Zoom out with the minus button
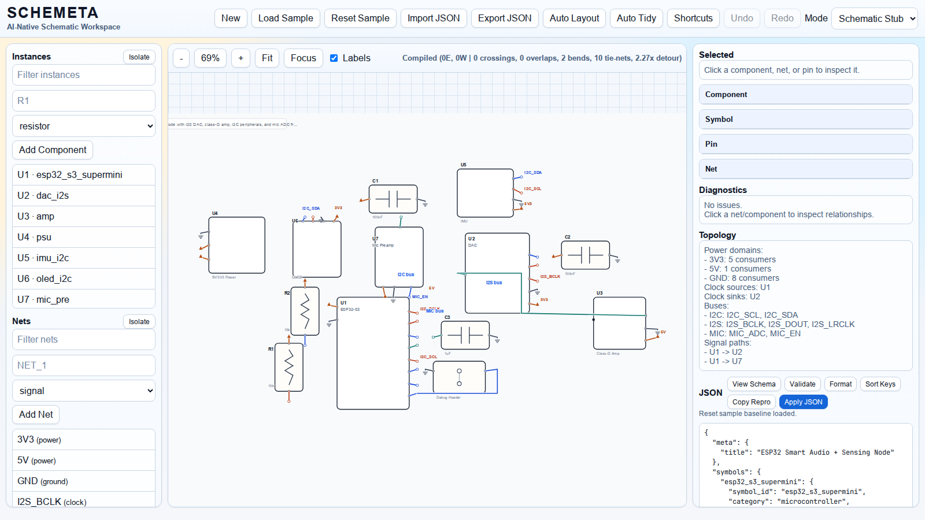 (x=182, y=58)
